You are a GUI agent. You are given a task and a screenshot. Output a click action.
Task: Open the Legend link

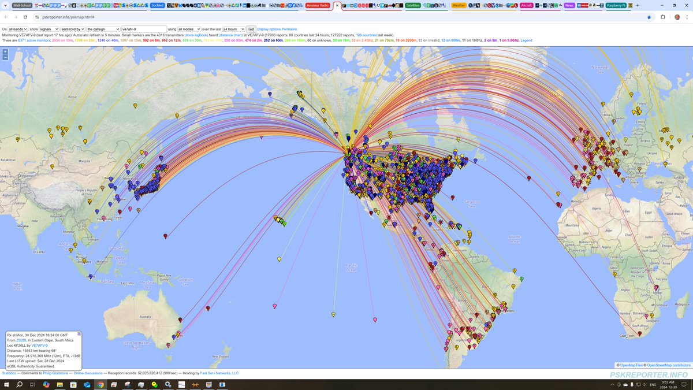coord(526,40)
